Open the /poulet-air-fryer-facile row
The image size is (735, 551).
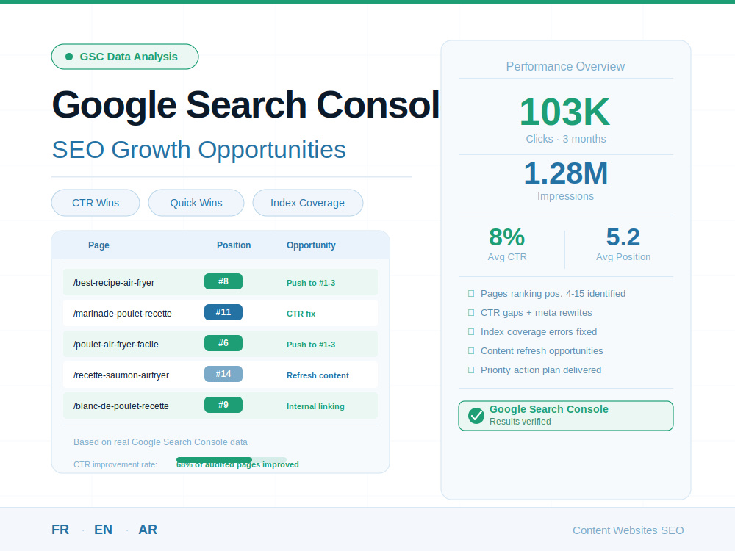[220, 344]
